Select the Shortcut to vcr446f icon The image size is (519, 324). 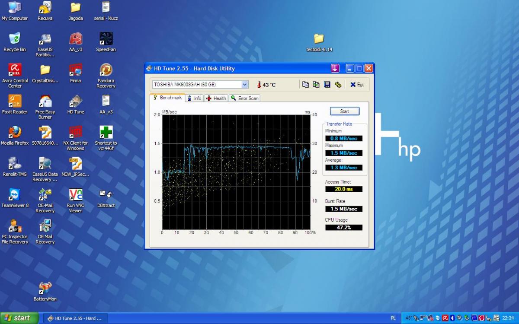click(106, 138)
